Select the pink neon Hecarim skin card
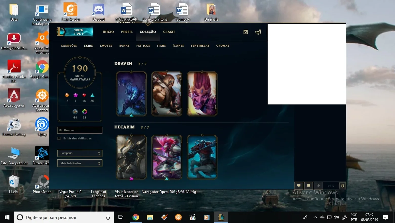 tap(167, 157)
